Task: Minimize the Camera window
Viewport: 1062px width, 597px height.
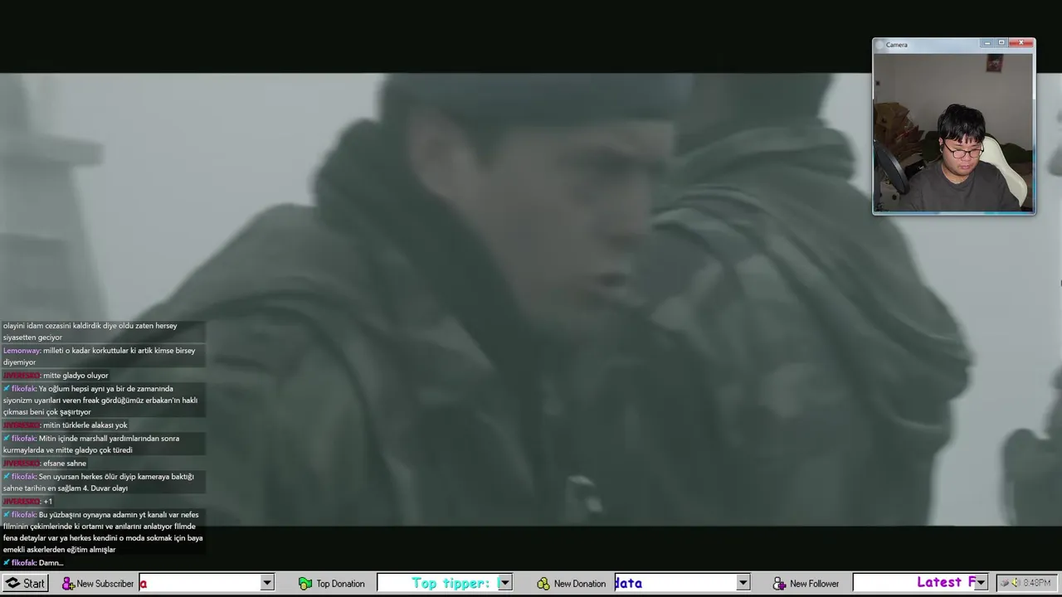Action: click(986, 43)
